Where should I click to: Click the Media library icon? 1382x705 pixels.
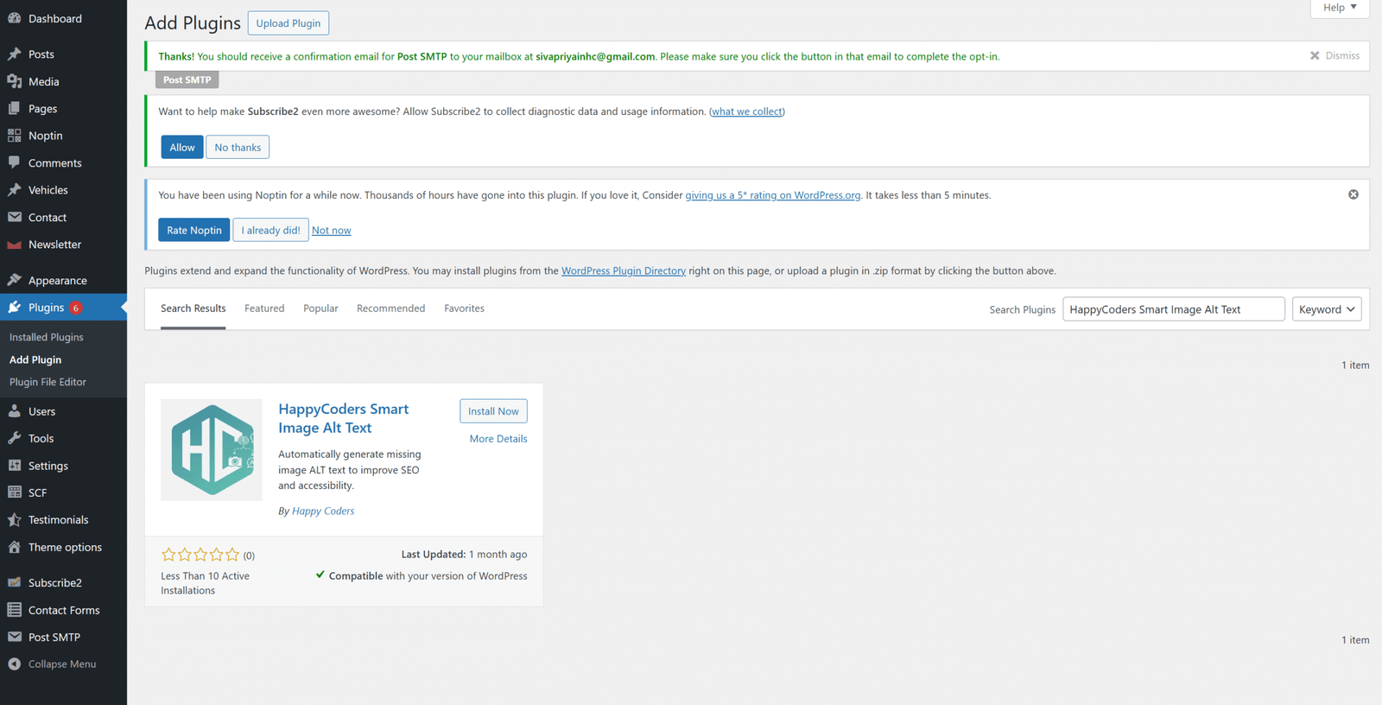coord(15,81)
